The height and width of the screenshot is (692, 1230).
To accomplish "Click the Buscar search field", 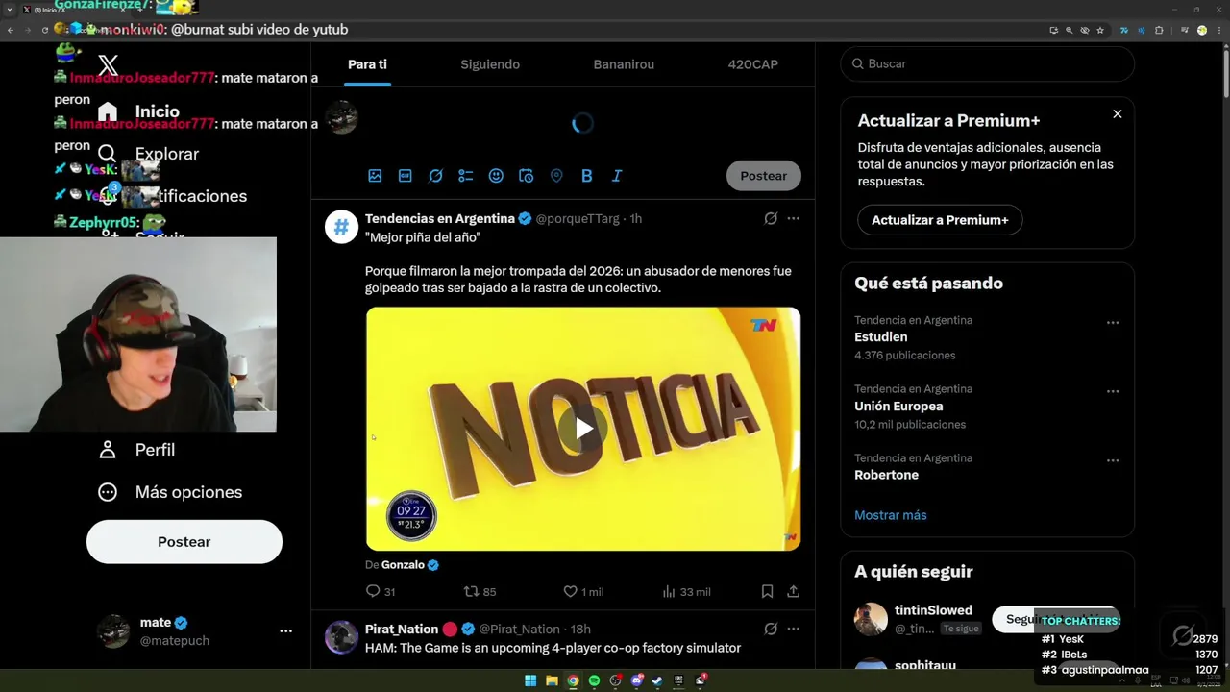I will (x=988, y=63).
